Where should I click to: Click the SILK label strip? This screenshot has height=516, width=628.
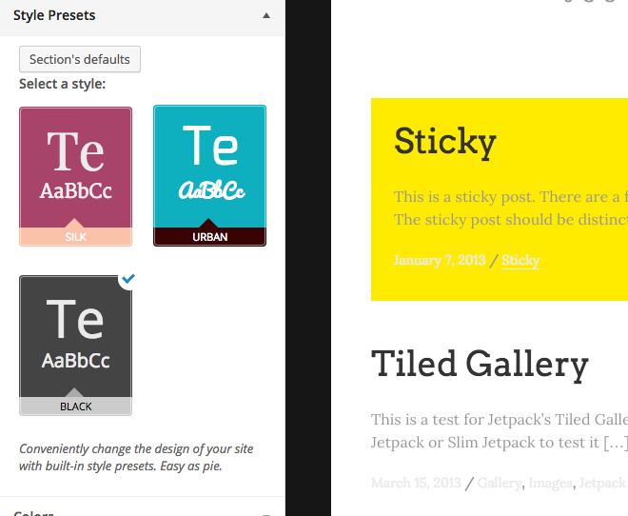pyautogui.click(x=76, y=237)
